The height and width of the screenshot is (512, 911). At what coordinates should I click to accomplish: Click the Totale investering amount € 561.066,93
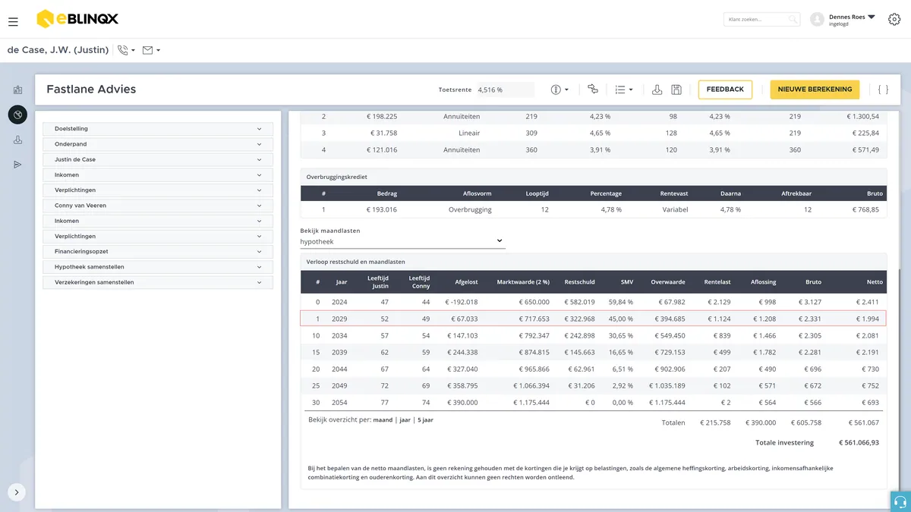(x=859, y=442)
